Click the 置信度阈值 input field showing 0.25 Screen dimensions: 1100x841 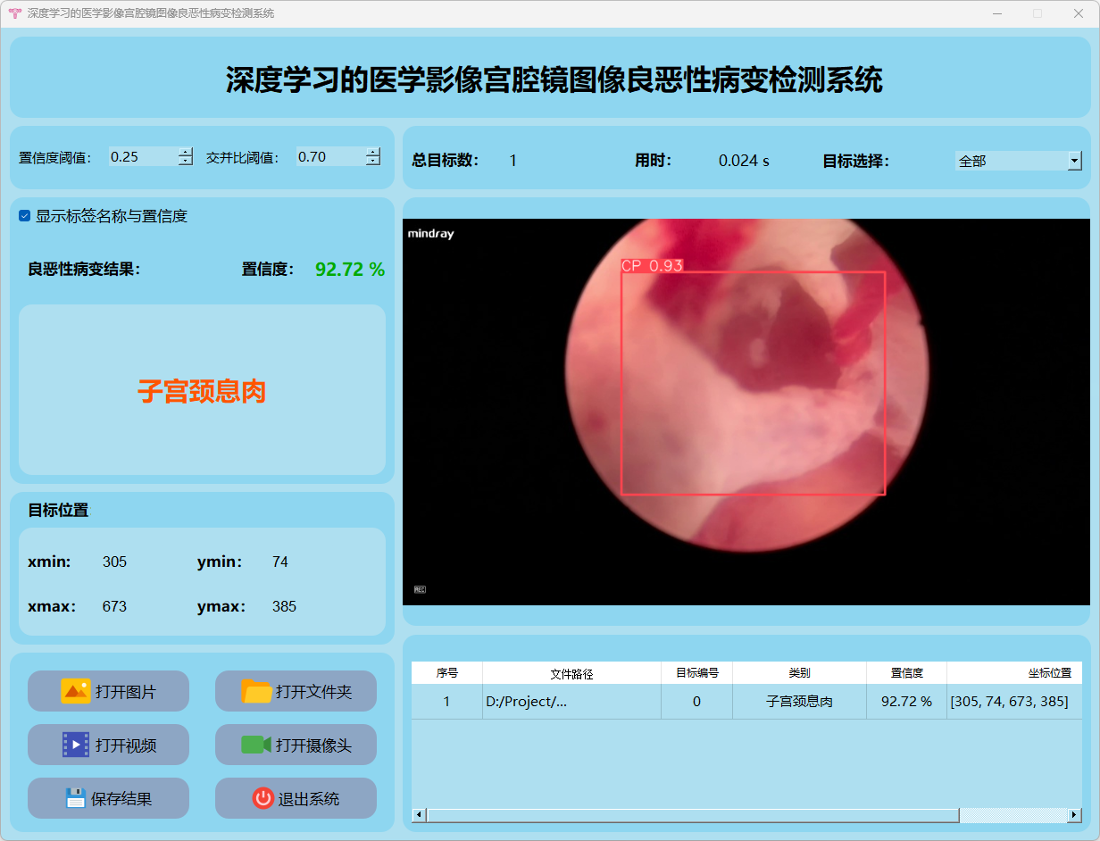click(x=141, y=157)
